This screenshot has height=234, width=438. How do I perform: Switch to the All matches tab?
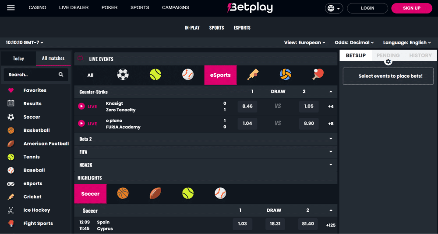[53, 58]
